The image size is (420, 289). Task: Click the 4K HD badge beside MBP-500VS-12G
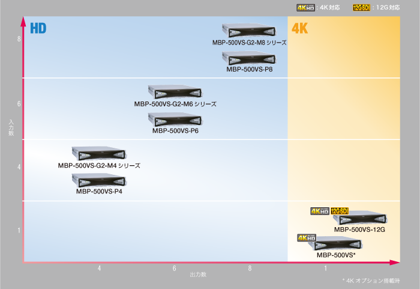point(320,211)
